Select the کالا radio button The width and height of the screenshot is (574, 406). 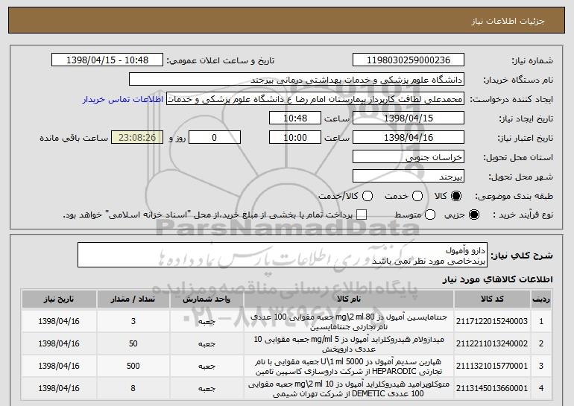click(x=456, y=196)
